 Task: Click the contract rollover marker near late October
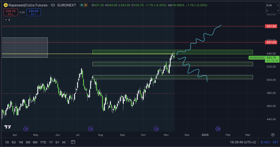tap(156, 129)
